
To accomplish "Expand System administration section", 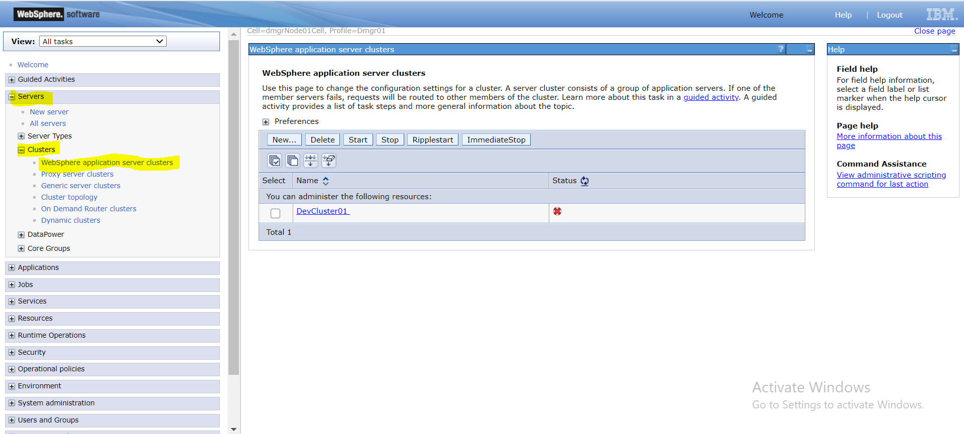I will click(12, 403).
